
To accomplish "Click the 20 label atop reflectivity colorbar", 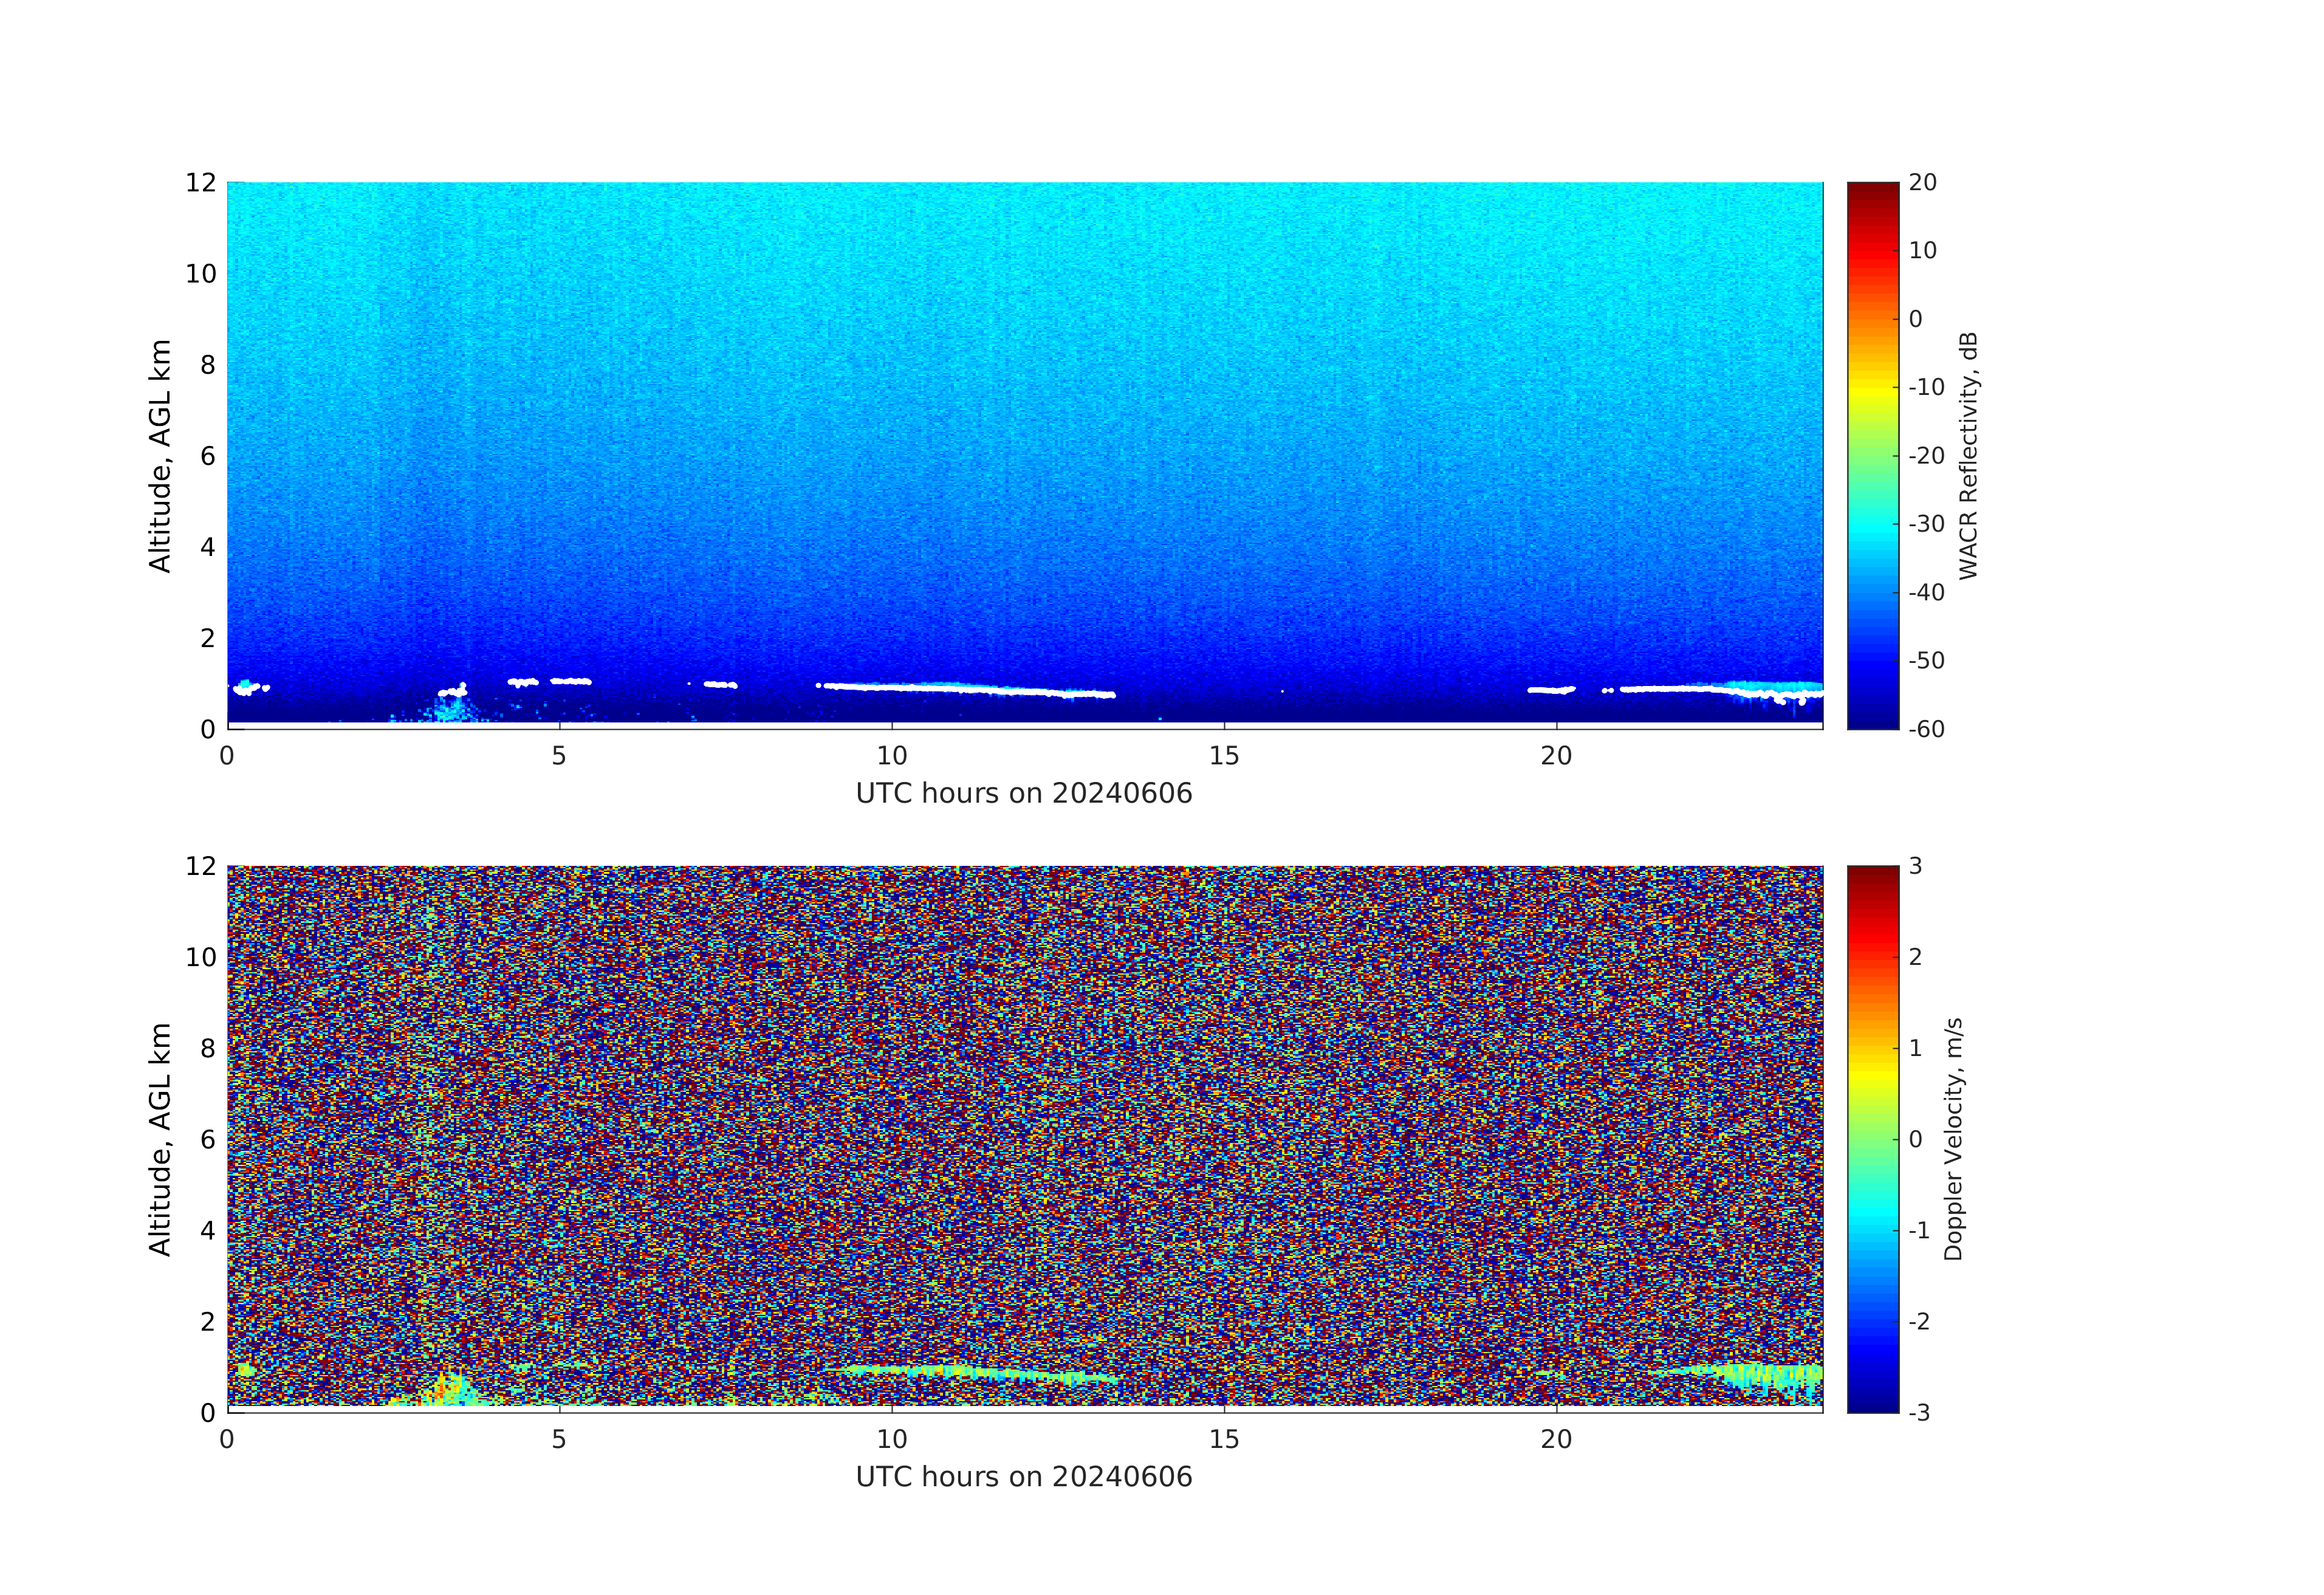I will click(x=1922, y=183).
